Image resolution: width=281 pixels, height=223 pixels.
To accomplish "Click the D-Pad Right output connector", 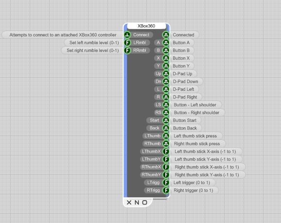I will [166, 97].
